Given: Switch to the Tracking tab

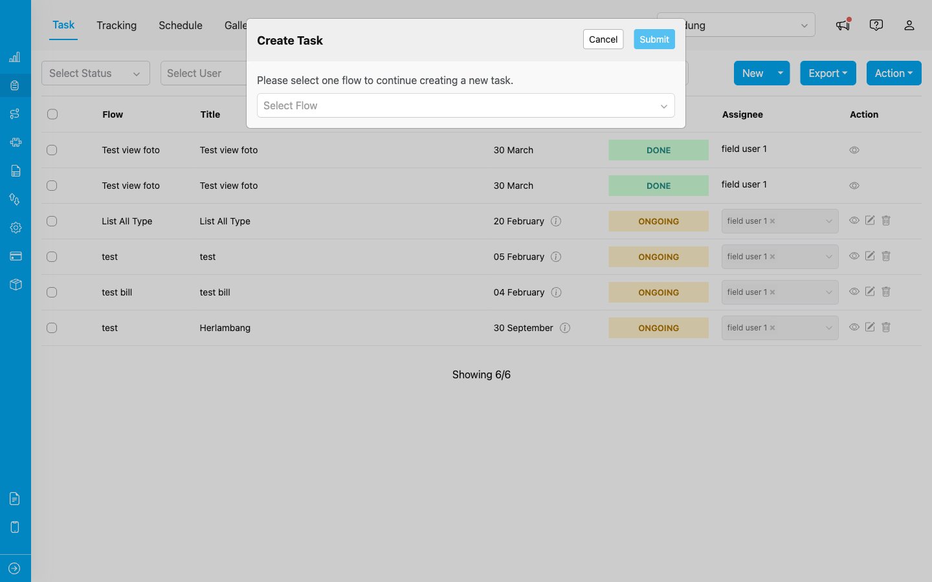Looking at the screenshot, I should point(116,25).
